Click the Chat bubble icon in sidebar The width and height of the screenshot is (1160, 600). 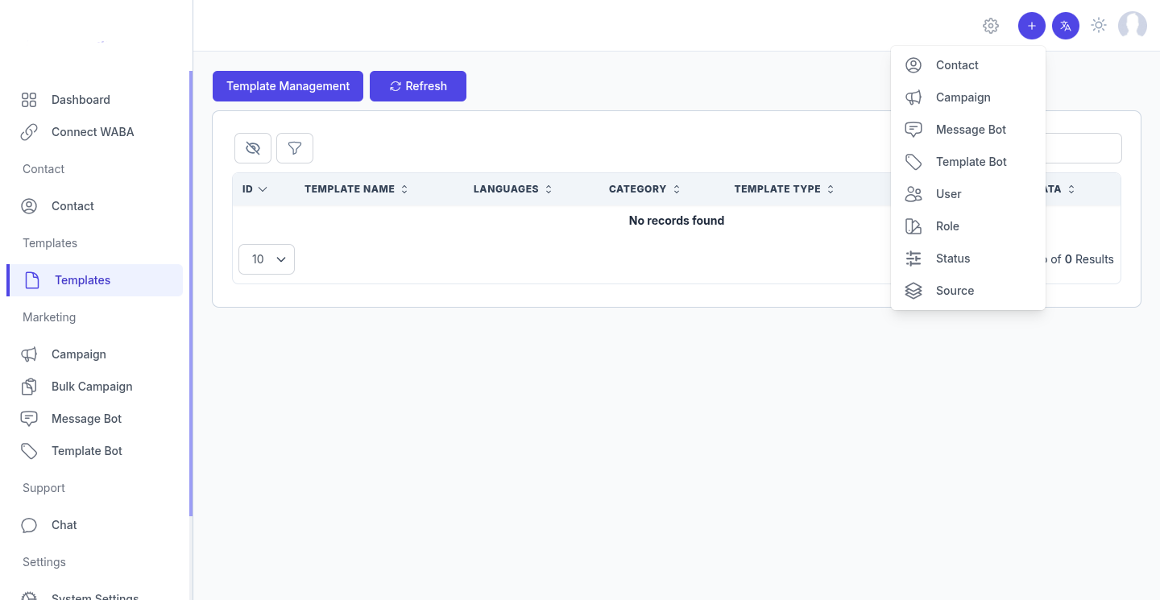(29, 525)
